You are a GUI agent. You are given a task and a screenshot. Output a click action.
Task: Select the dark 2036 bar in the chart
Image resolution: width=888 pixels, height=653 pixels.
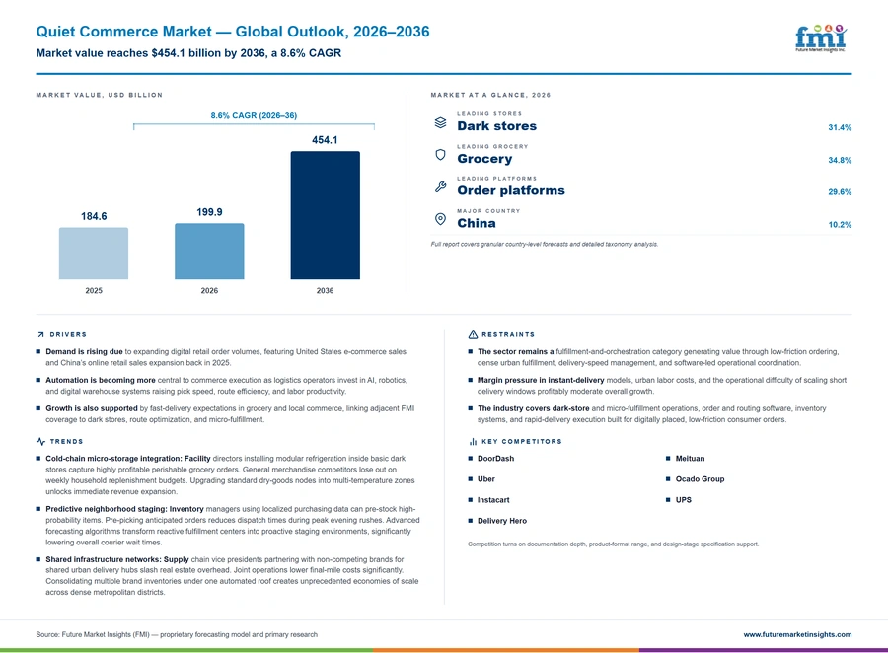pos(325,215)
